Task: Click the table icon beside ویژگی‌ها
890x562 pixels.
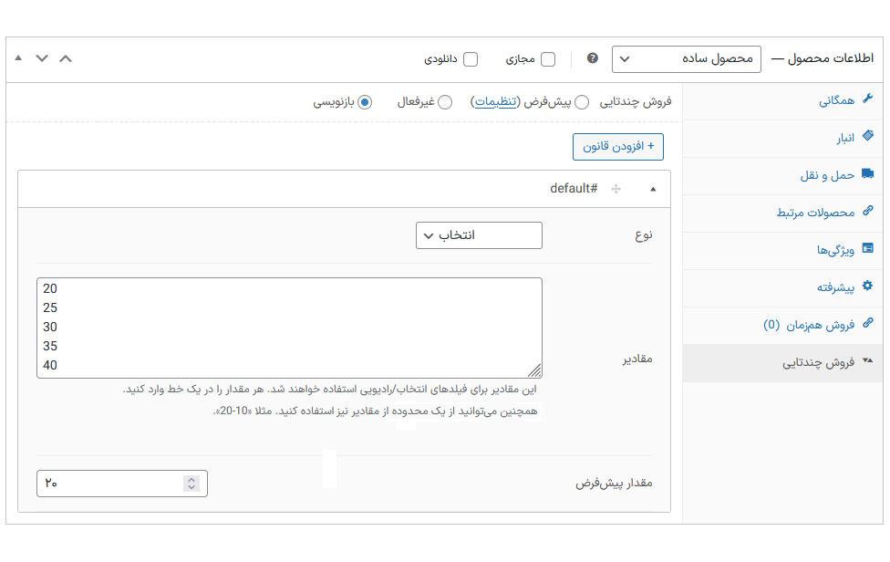Action: pos(867,248)
